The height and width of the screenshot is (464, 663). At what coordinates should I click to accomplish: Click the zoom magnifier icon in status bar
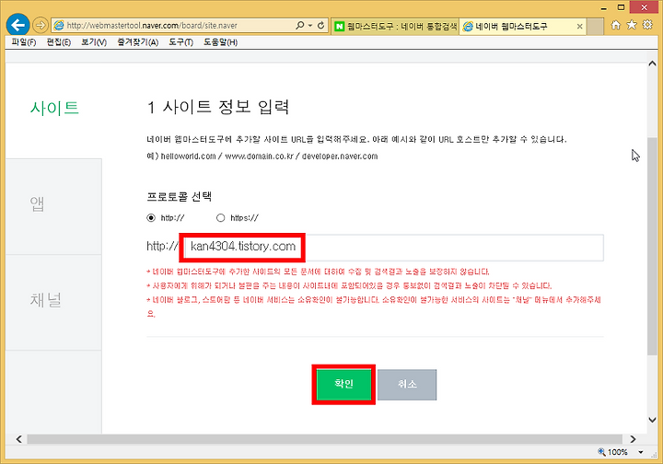pyautogui.click(x=601, y=452)
